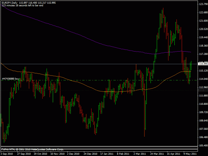Click the 8 Feb 2011 date label
This screenshot has width=208, height=156.
(123, 154)
